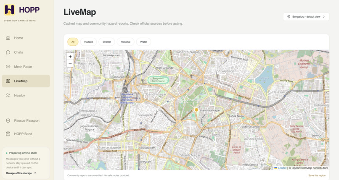Click the HOPP logo icon

[x=10, y=10]
